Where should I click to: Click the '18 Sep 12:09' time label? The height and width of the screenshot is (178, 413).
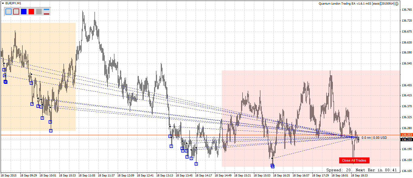coord(126,176)
